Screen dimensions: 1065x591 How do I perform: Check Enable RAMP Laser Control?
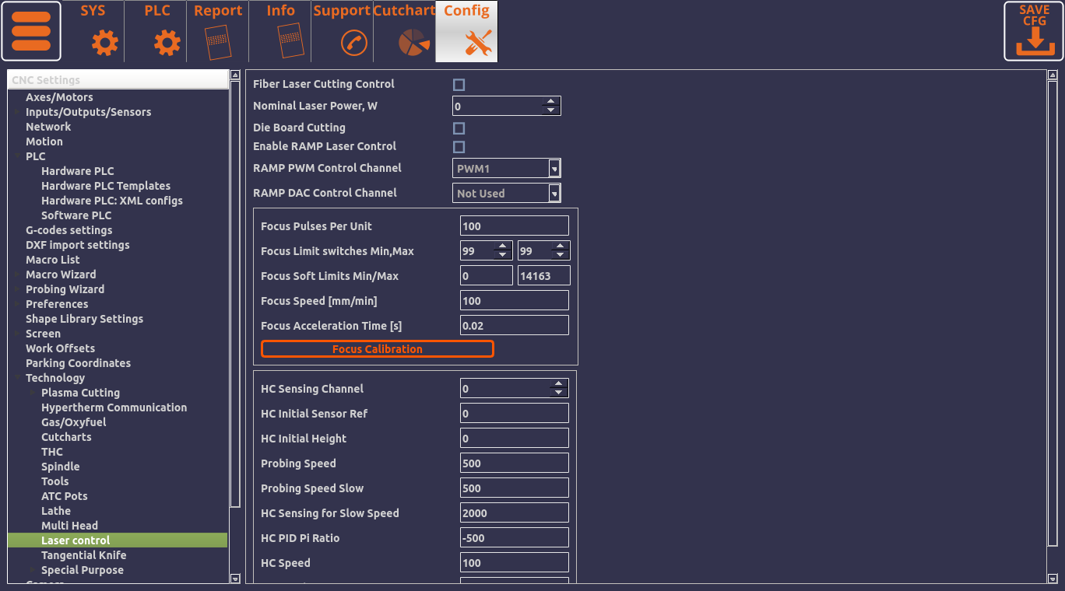click(x=459, y=147)
